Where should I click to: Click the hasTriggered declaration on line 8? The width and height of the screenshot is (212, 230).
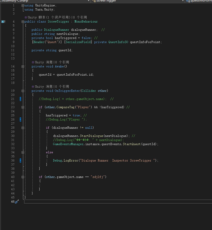(x=66, y=38)
